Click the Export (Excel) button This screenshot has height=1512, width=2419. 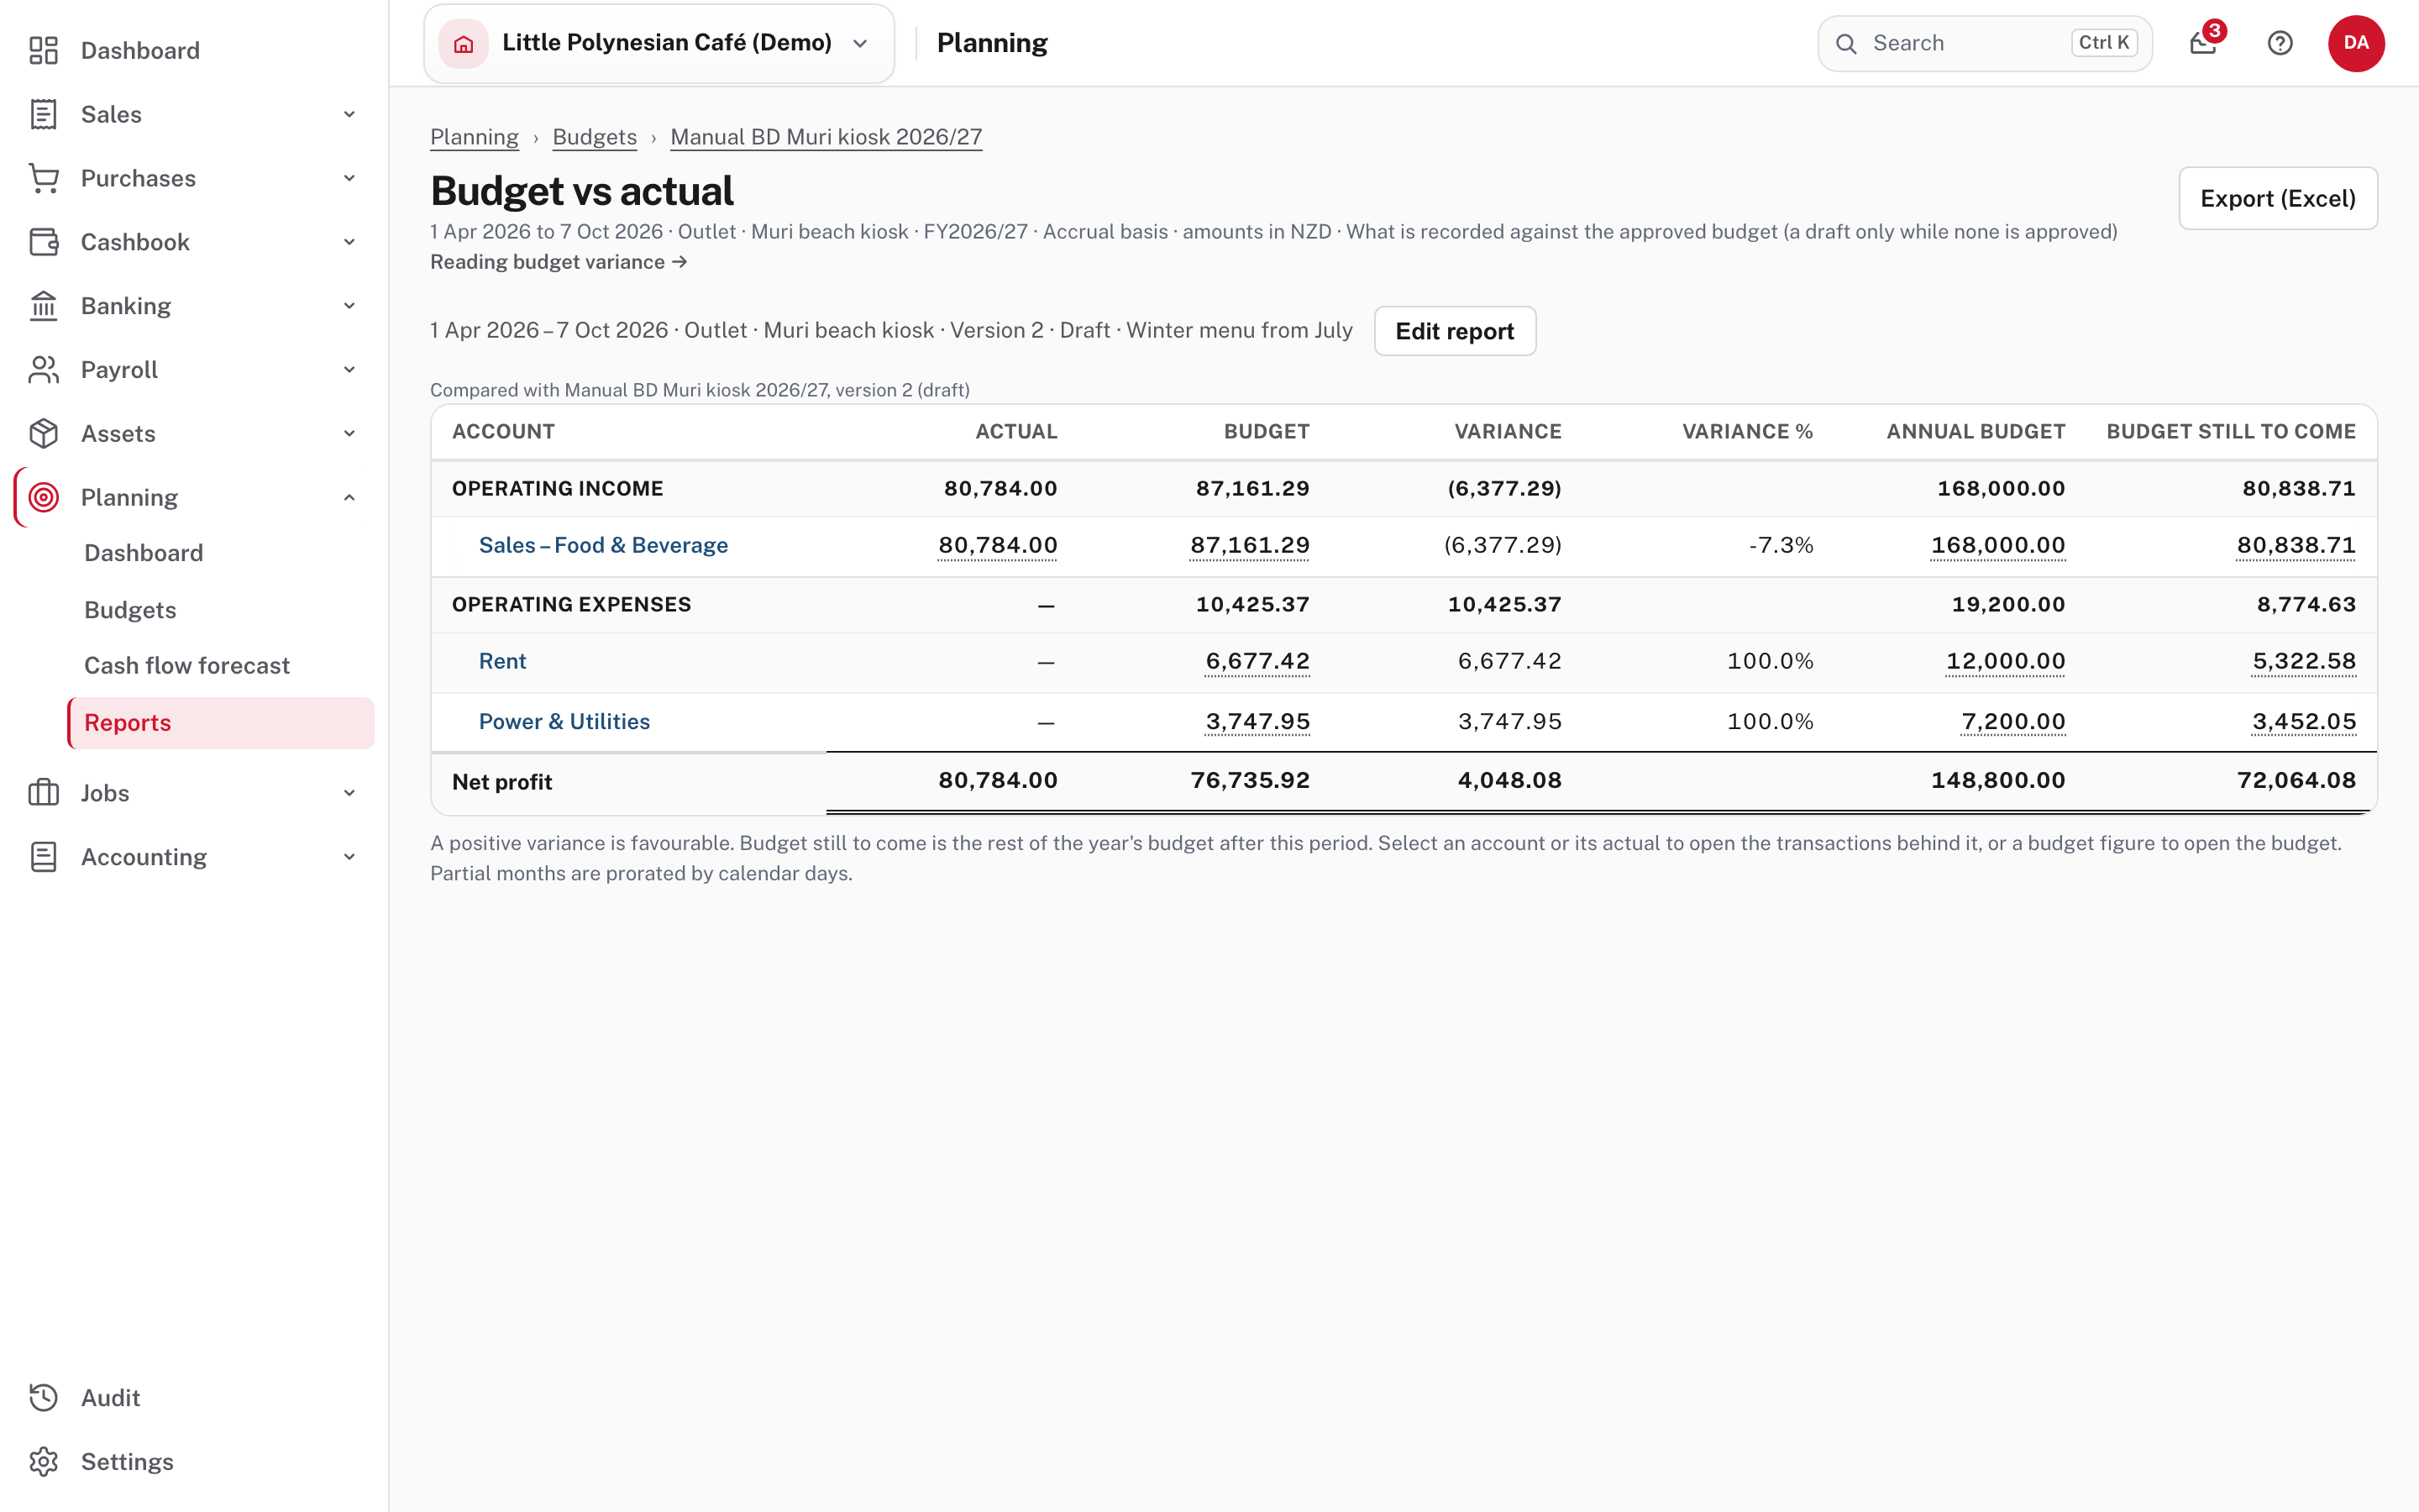click(2278, 198)
